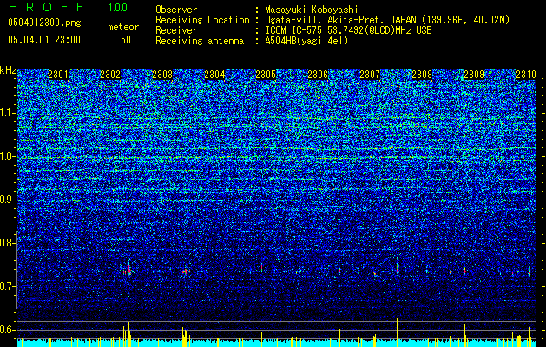Viewport: 546px width, 347px height.
Task: Click the 2301 time marker
Action: [58, 75]
